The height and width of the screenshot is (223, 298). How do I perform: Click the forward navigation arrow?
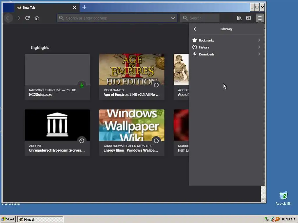coord(18,18)
